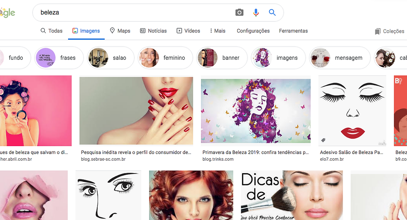This screenshot has height=220, width=407.
Task: Filter by the salao chip
Action: point(111,58)
